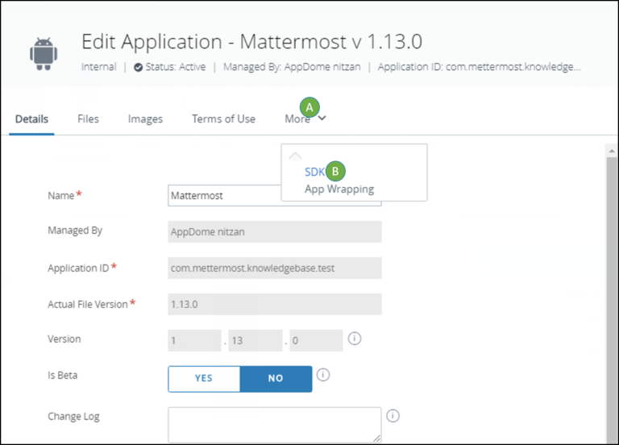Screen dimensions: 619x445
Task: Set Is Beta to YES
Action: [x=204, y=378]
